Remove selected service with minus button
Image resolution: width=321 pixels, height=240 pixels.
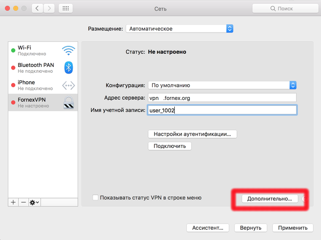click(24, 203)
